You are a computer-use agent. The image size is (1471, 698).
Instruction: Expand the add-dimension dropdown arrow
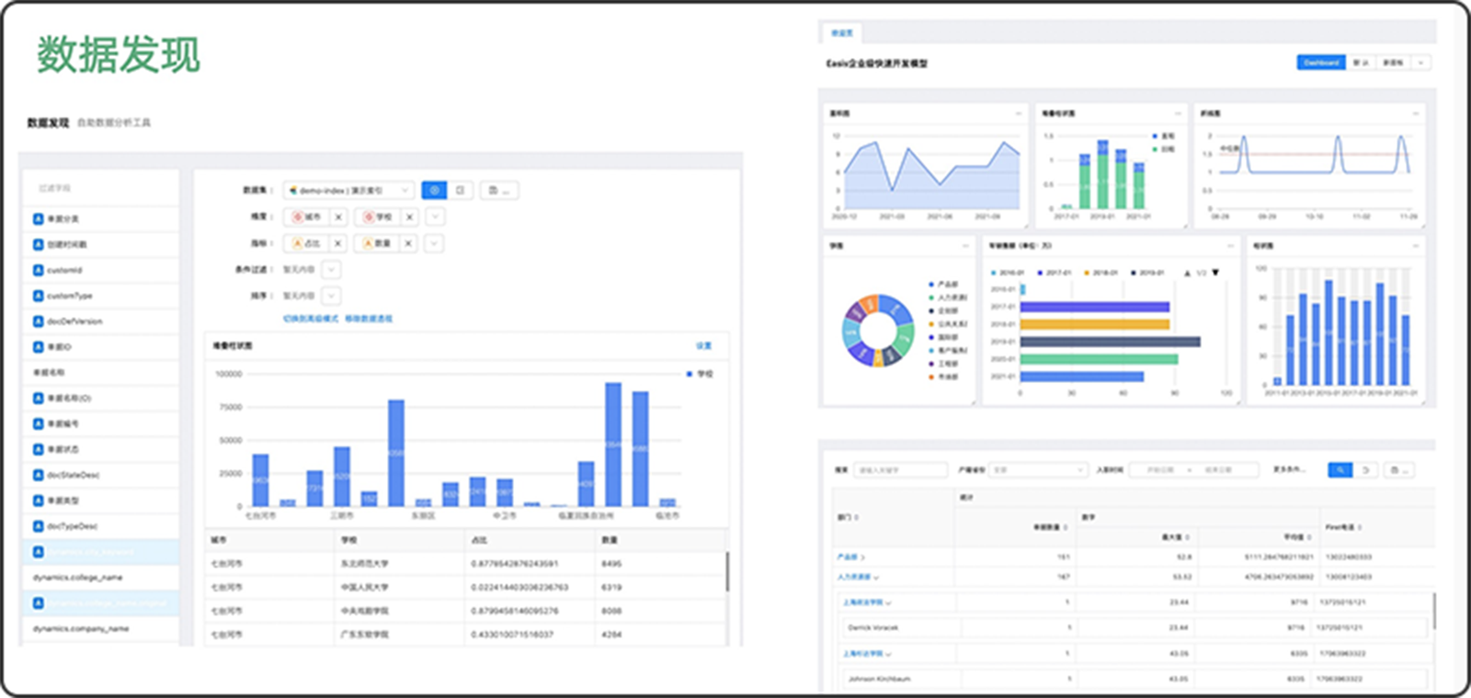pos(435,218)
